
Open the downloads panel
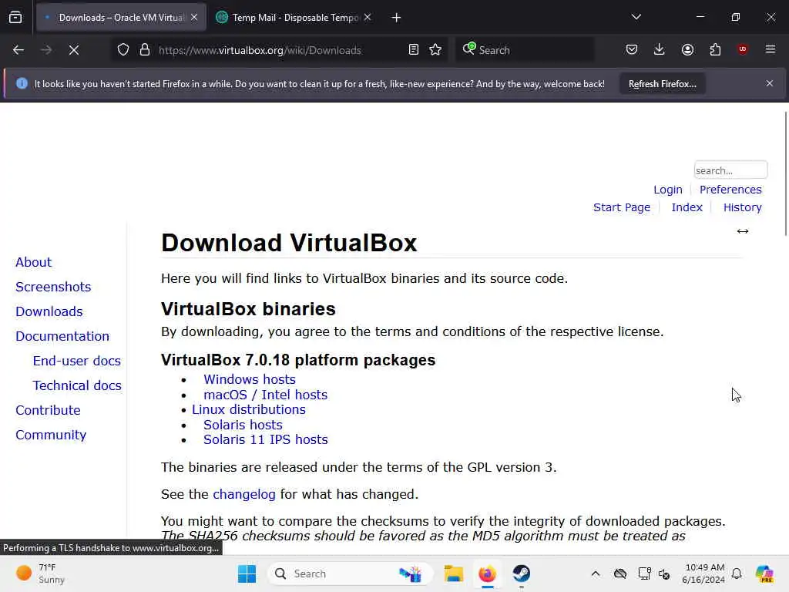pyautogui.click(x=660, y=50)
